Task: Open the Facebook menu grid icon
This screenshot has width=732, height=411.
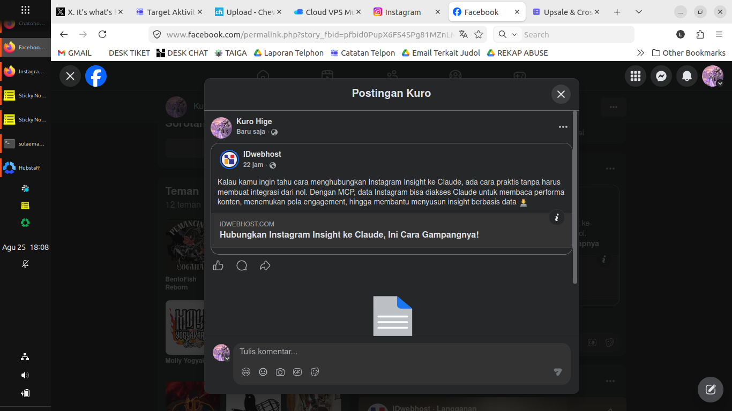Action: 636,76
